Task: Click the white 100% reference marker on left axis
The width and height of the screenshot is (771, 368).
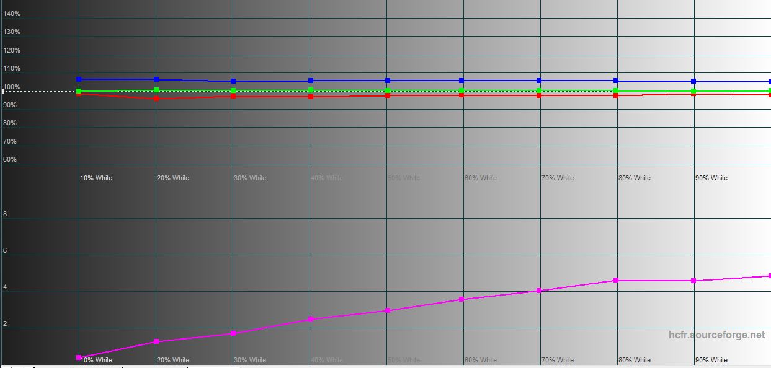Action: [x=3, y=91]
